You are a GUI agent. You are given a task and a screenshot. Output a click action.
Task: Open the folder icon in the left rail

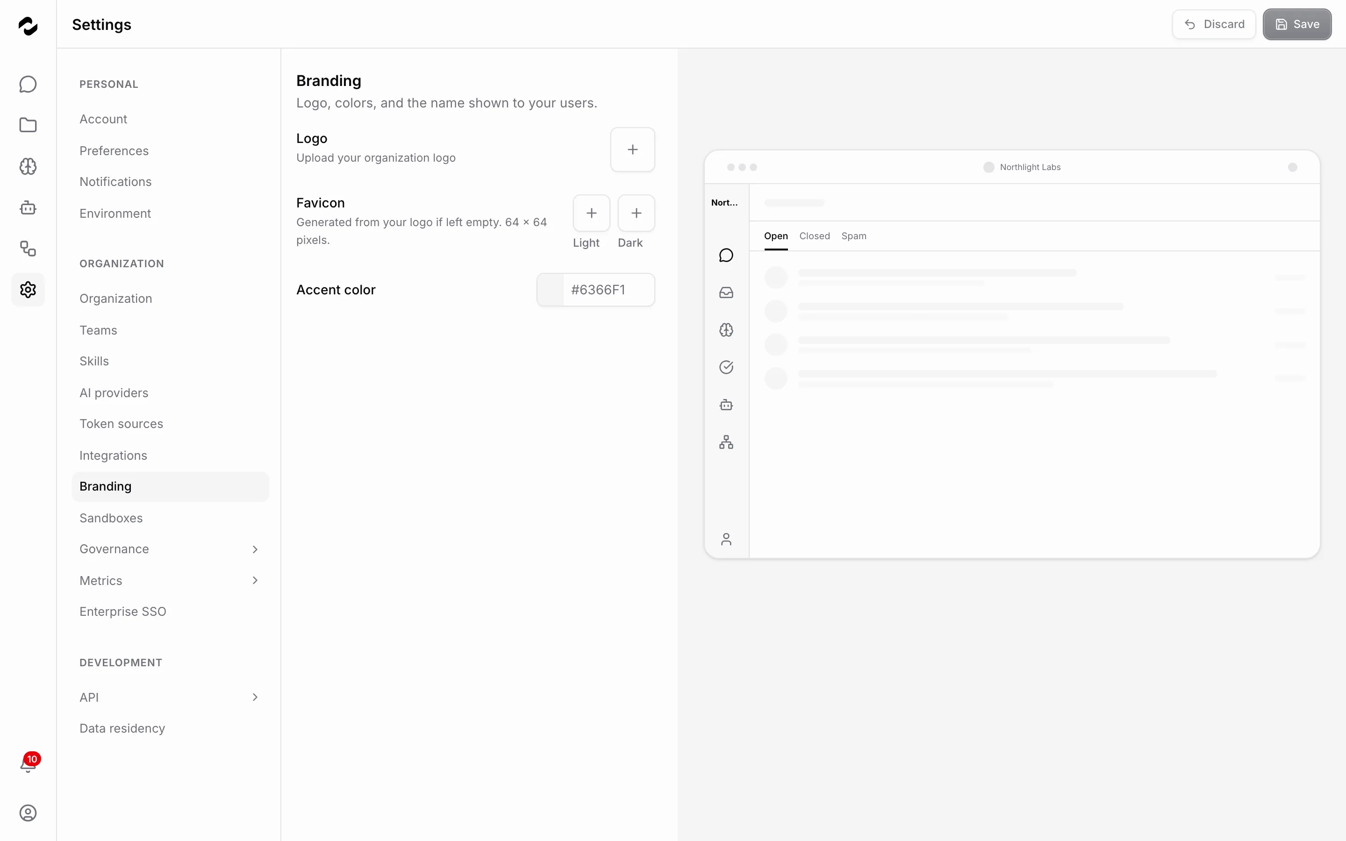click(x=28, y=125)
